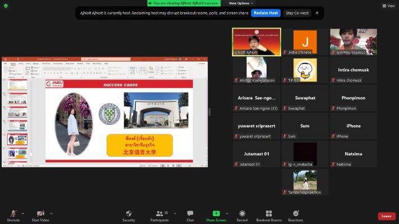Click the green encryption shield icon
399x224 pixels.
coord(6,6)
